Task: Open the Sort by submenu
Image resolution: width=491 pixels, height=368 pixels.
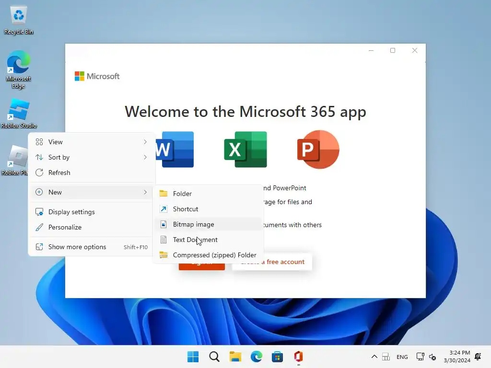Action: click(x=91, y=157)
